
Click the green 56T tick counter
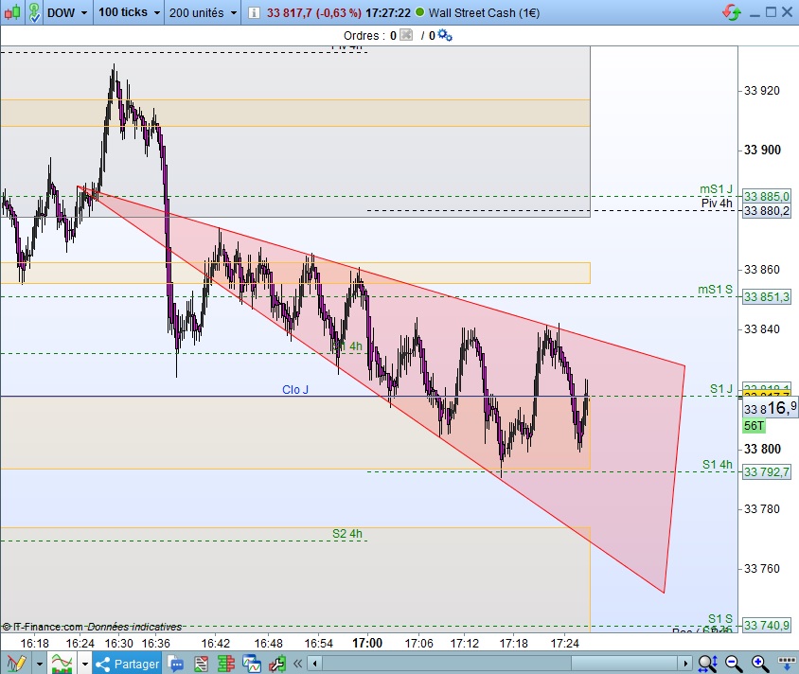tap(755, 426)
